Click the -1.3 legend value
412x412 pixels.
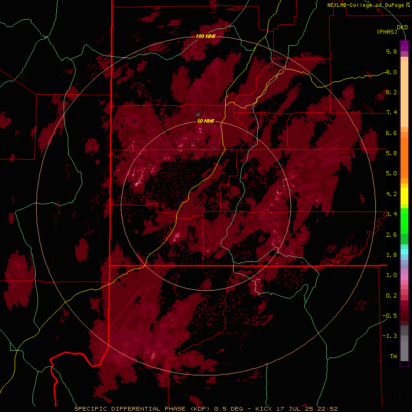390,336
